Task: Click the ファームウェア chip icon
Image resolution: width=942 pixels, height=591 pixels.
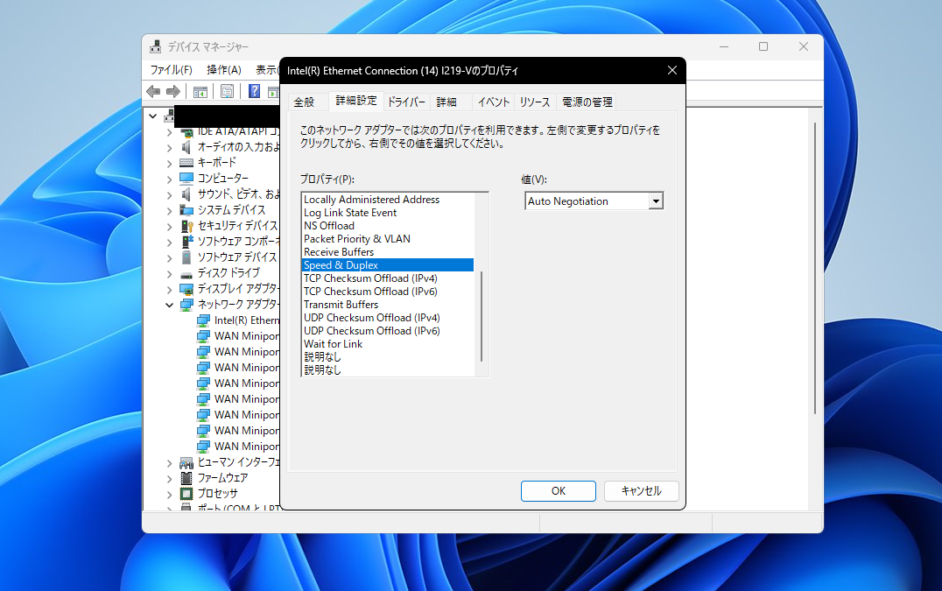Action: [x=186, y=478]
